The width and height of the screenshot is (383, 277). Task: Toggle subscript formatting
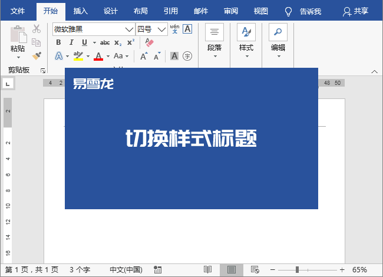coord(118,43)
